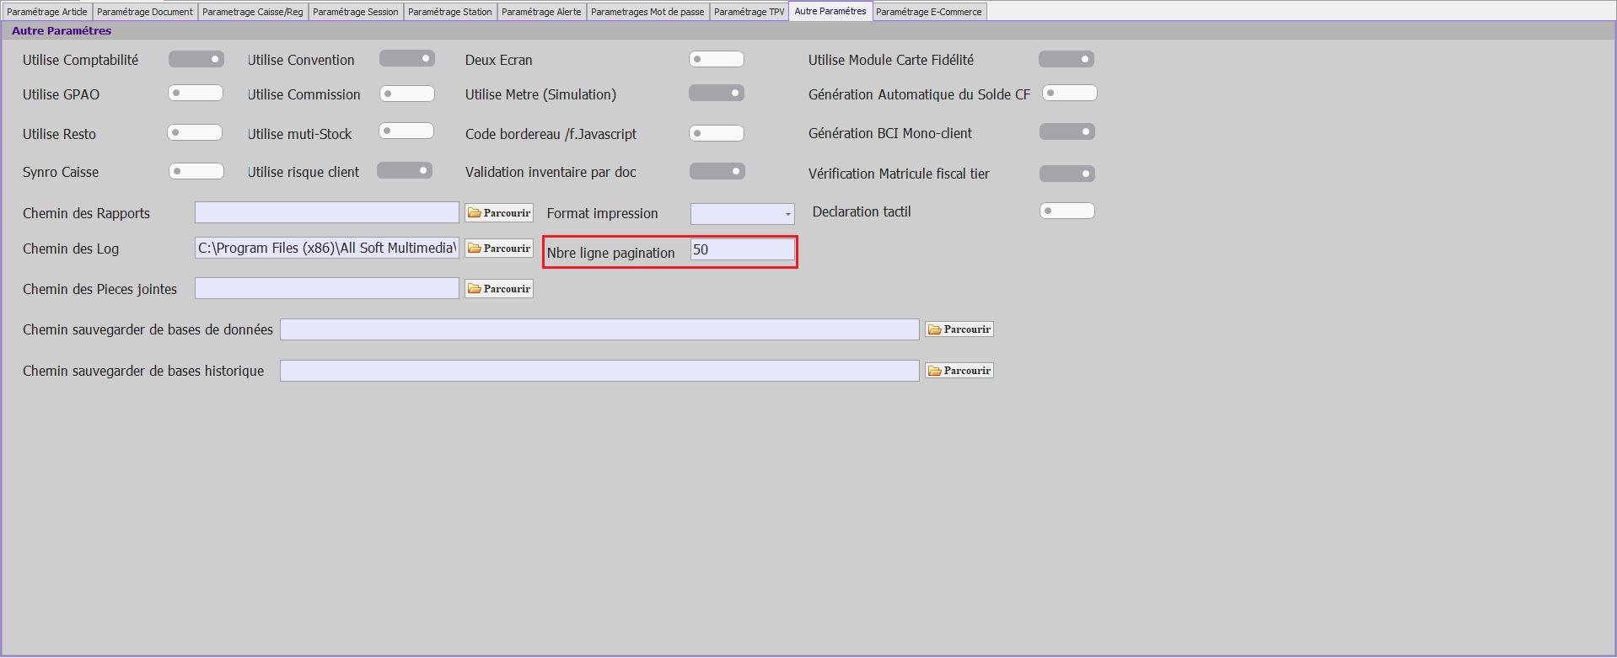Open Paramétrage E-Commerce tab
1617x658 pixels.
click(929, 12)
